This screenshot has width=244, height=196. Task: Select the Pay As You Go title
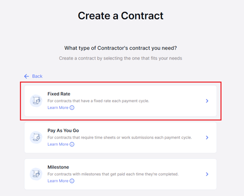pyautogui.click(x=63, y=131)
